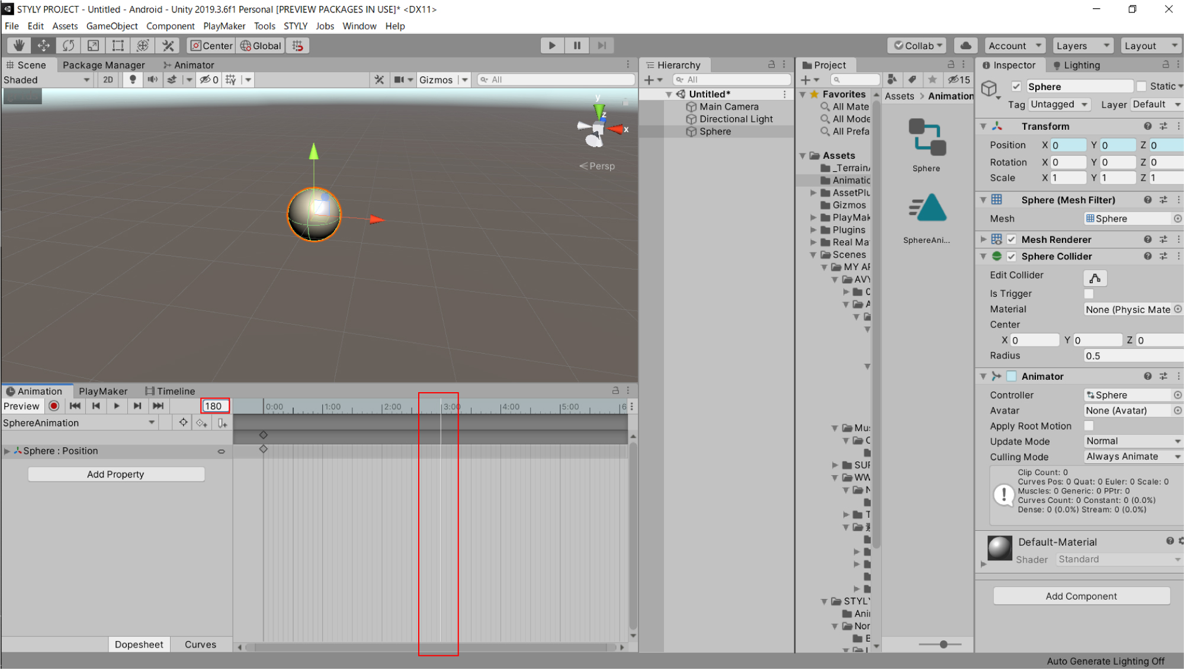Image resolution: width=1184 pixels, height=670 pixels.
Task: Toggle scene grid visibility icon
Action: [x=231, y=79]
